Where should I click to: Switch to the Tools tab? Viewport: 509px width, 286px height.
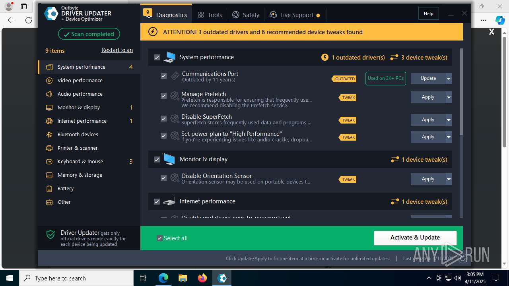[210, 15]
